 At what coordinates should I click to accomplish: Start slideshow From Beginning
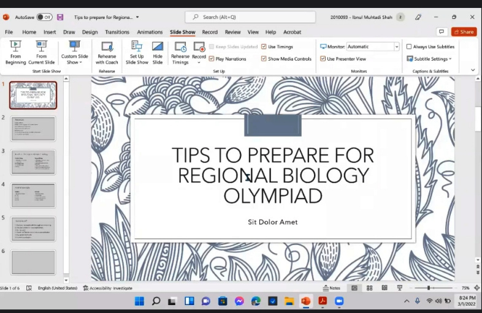pyautogui.click(x=15, y=53)
